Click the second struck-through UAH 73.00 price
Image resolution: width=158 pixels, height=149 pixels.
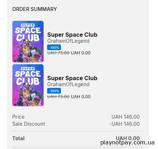[x=58, y=97]
